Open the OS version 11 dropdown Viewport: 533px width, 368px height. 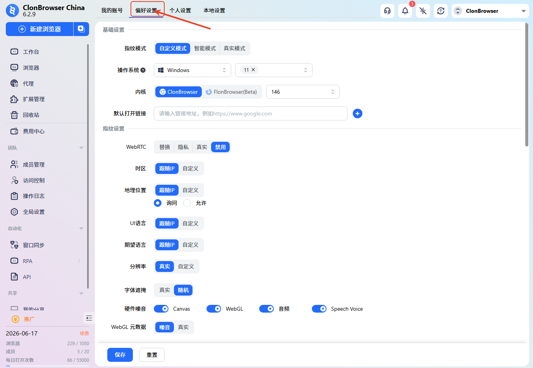274,70
